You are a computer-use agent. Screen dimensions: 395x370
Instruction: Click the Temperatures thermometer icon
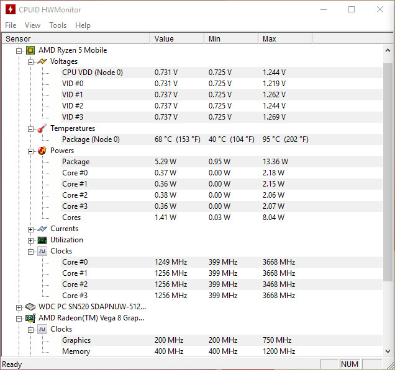click(x=42, y=128)
